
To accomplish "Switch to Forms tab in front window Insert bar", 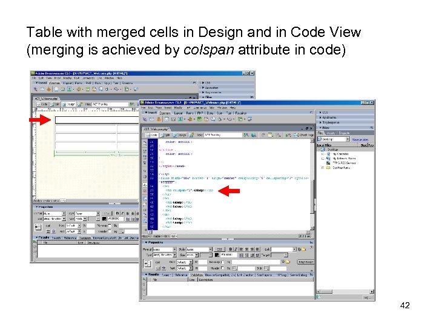I will (190, 113).
